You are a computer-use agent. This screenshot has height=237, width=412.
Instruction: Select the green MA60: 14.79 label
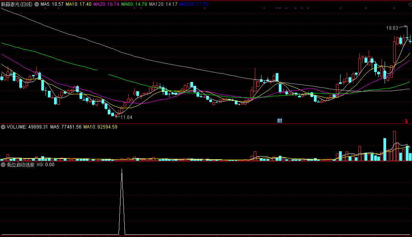pyautogui.click(x=134, y=4)
